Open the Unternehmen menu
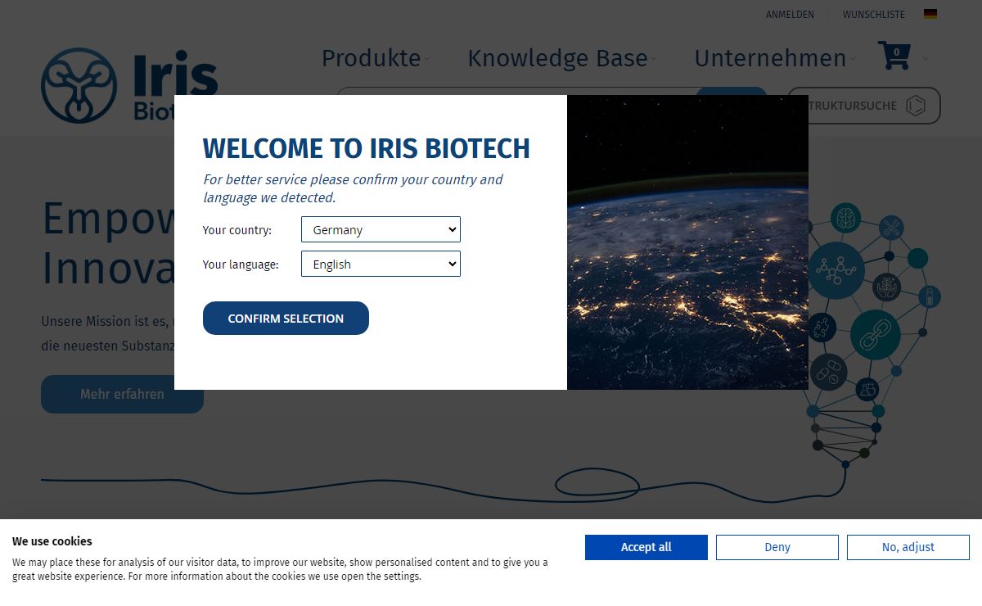The image size is (982, 606). 771,58
